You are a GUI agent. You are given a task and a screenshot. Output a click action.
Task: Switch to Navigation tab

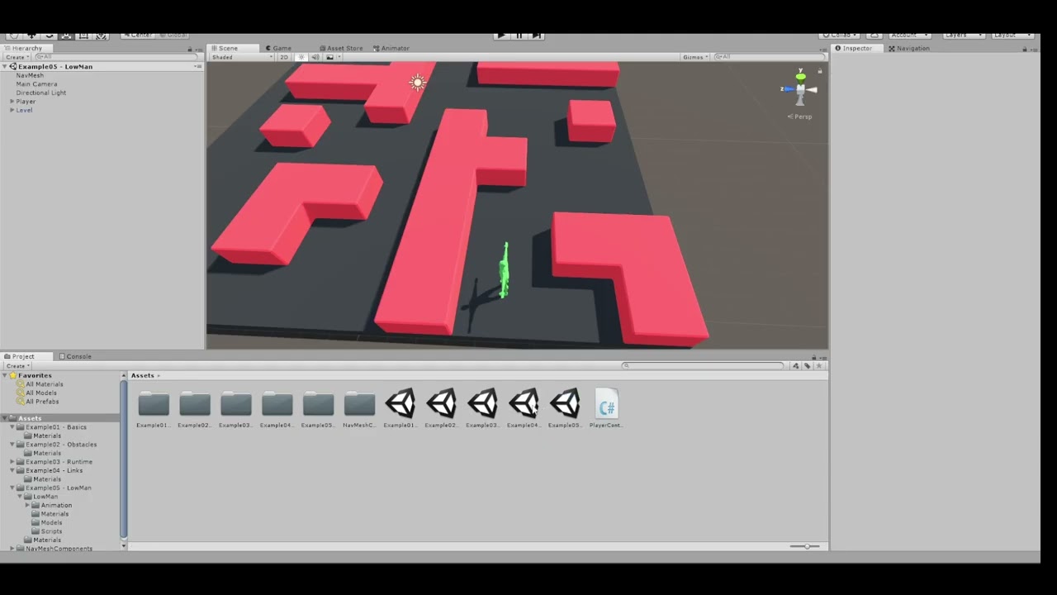(909, 48)
